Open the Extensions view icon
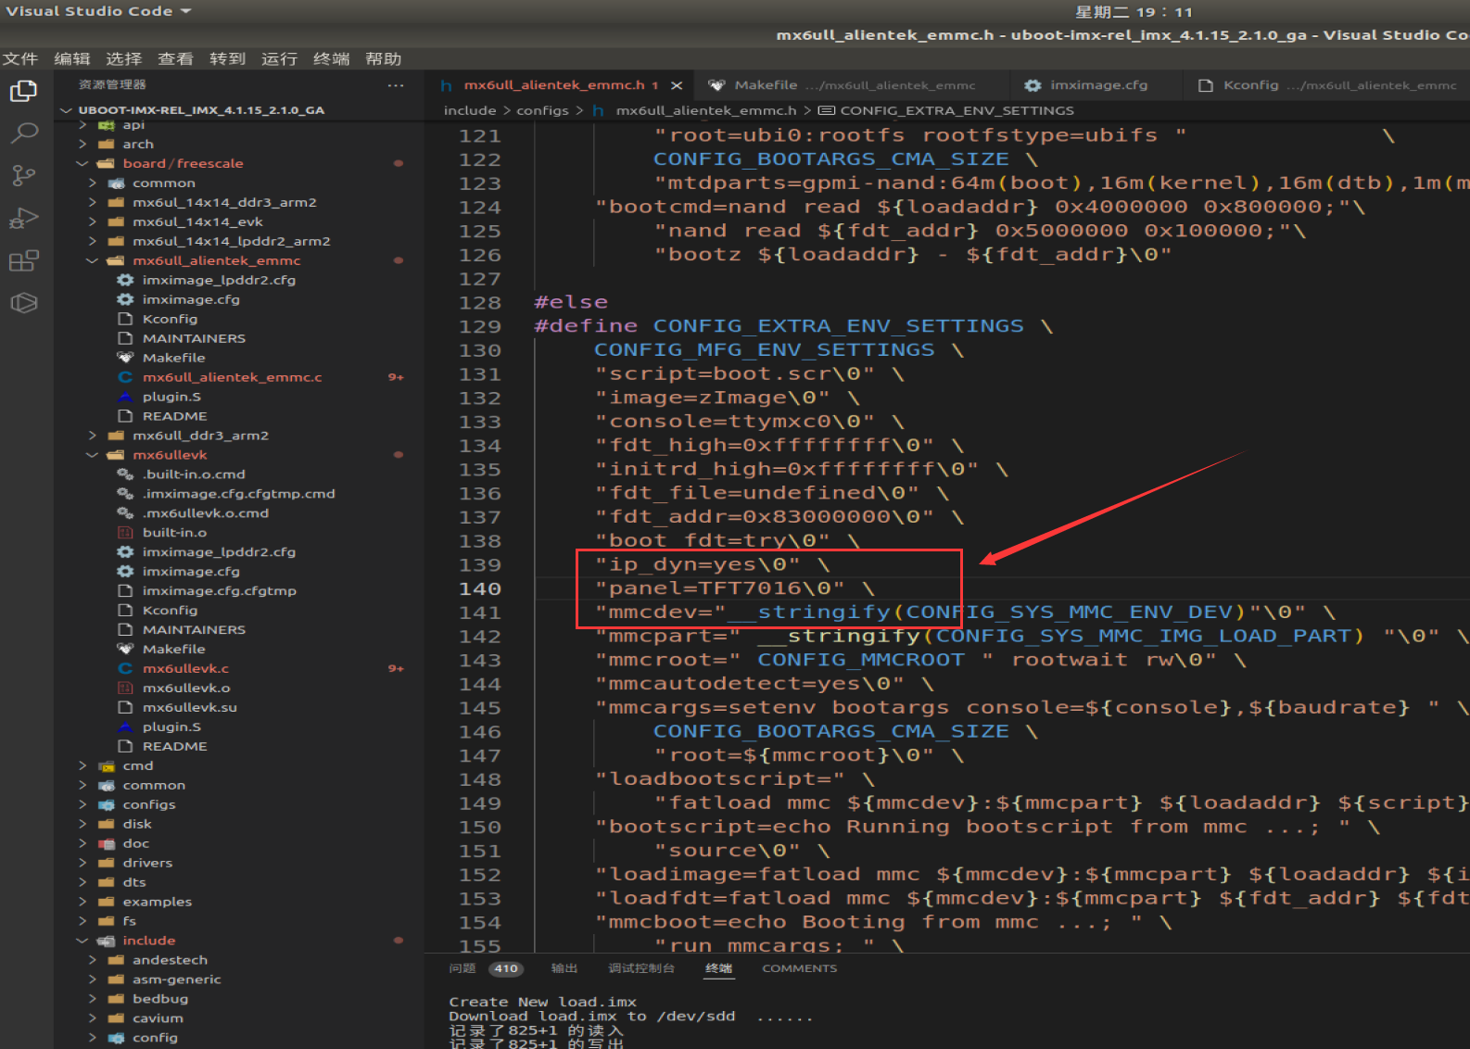The width and height of the screenshot is (1470, 1049). tap(23, 260)
